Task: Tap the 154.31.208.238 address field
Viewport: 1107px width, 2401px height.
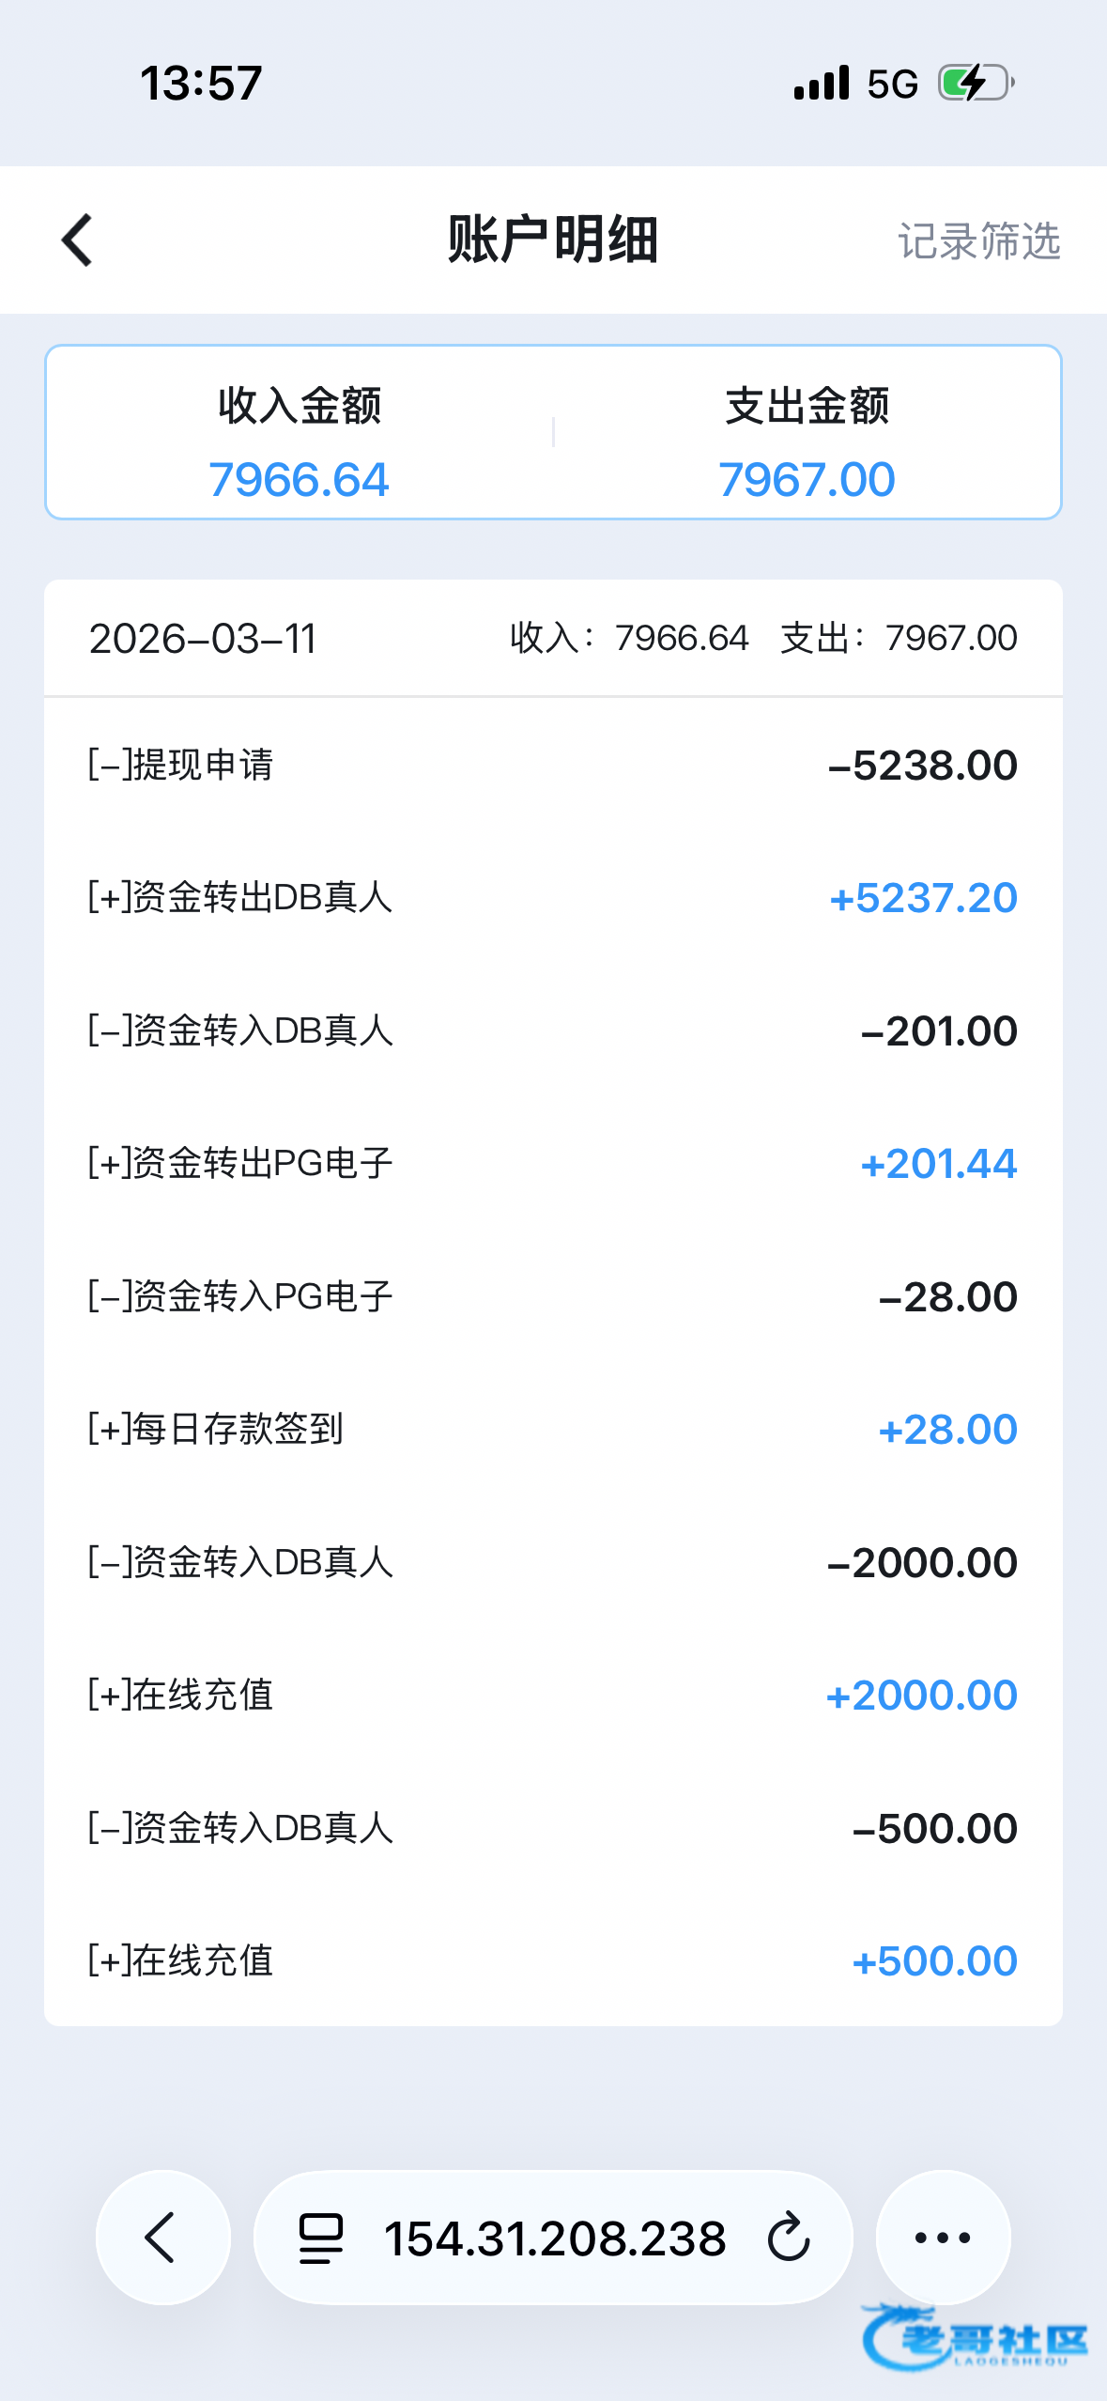Action: tap(555, 2238)
